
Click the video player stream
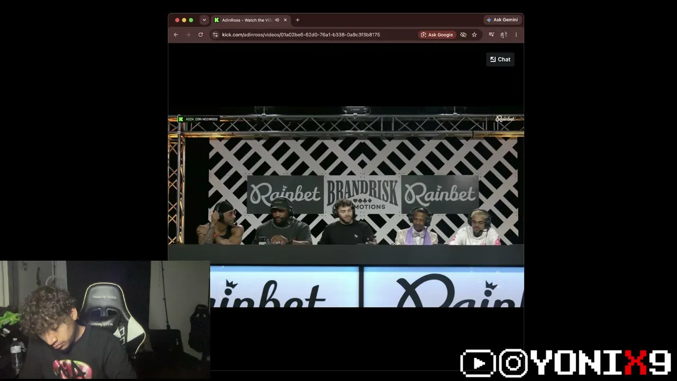[x=346, y=206]
